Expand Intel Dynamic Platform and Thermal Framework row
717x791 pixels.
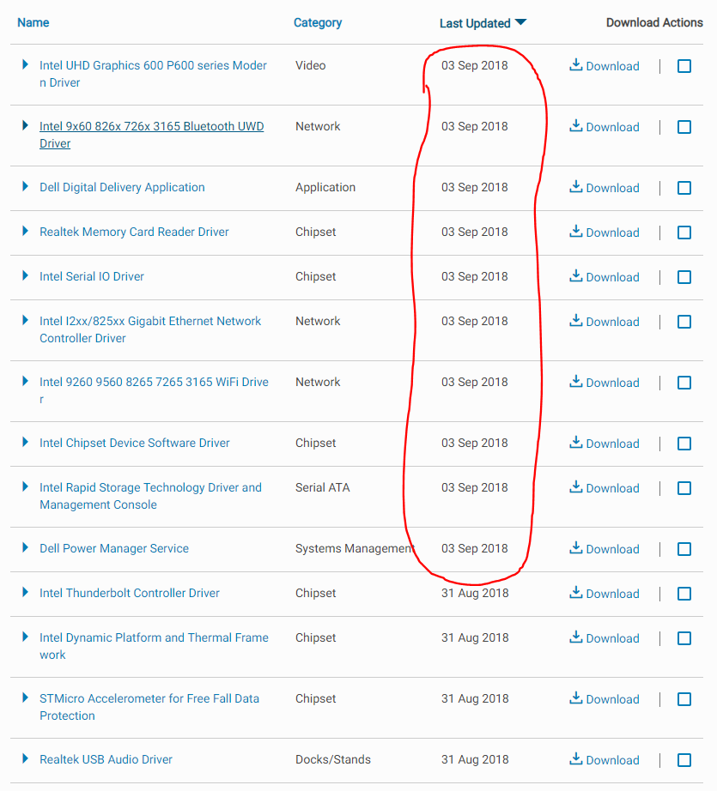[x=26, y=637]
